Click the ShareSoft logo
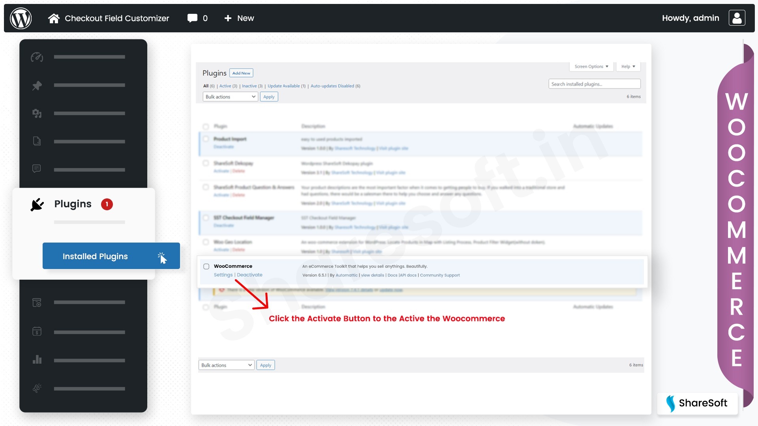Screen dimensions: 758x426 697,403
